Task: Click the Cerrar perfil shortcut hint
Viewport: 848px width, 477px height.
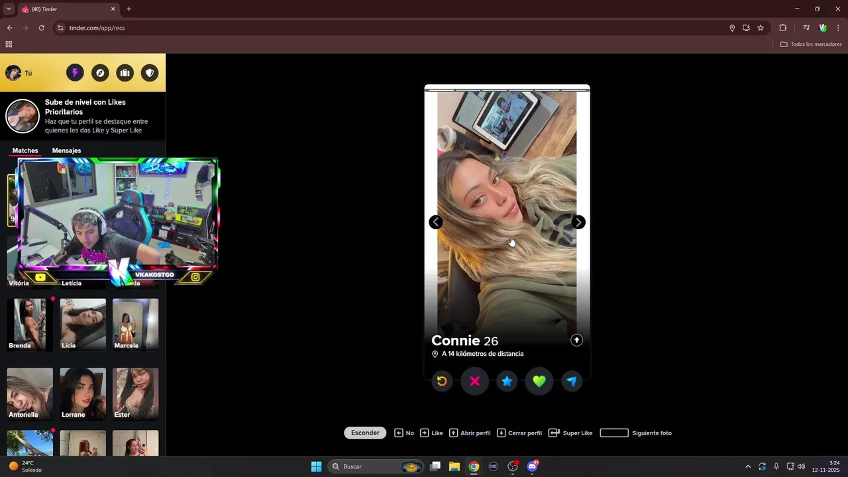Action: tap(519, 433)
